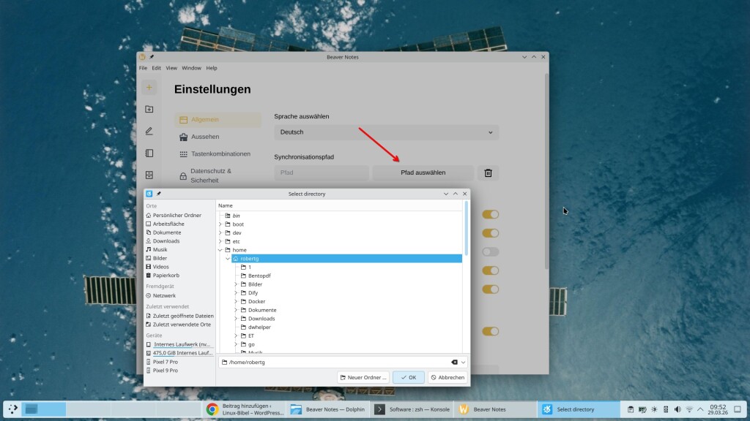Enable the grey switched-off toggle
750x421 pixels.
coord(490,251)
